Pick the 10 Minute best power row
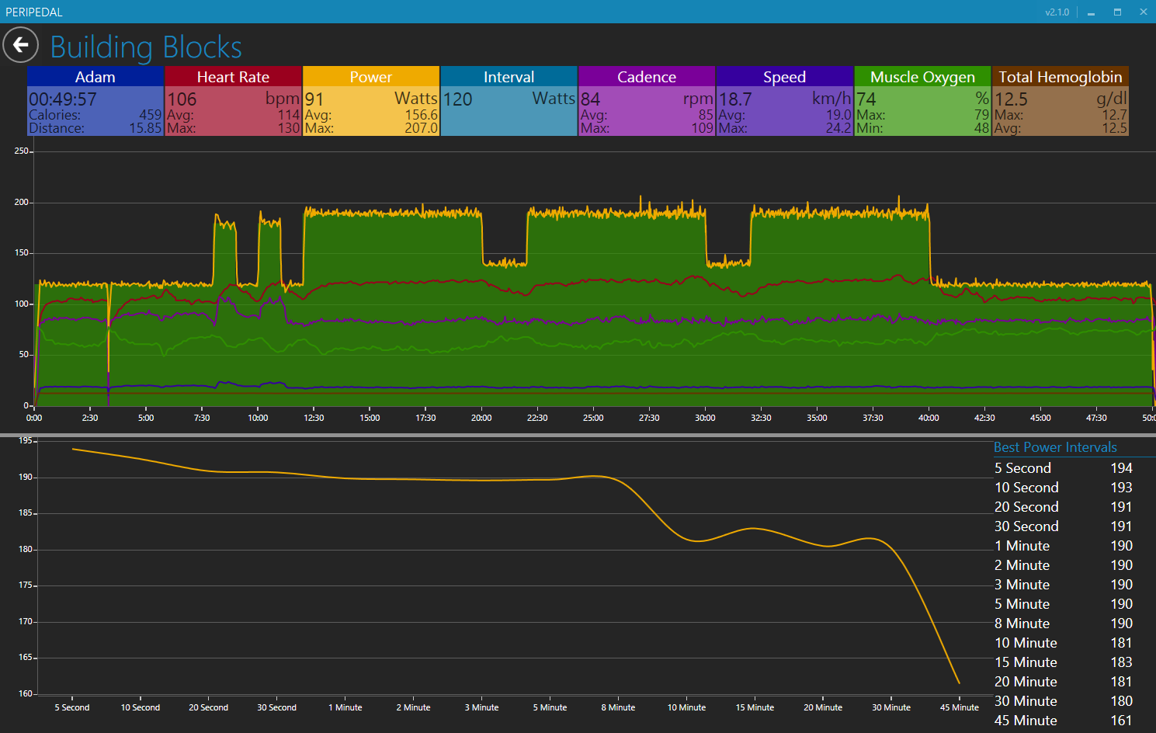 (1063, 643)
